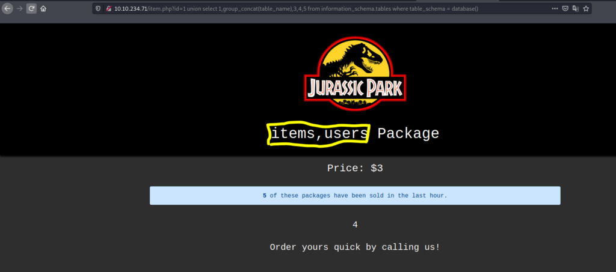Save page to Pocket
The width and height of the screenshot is (616, 272).
(x=564, y=9)
